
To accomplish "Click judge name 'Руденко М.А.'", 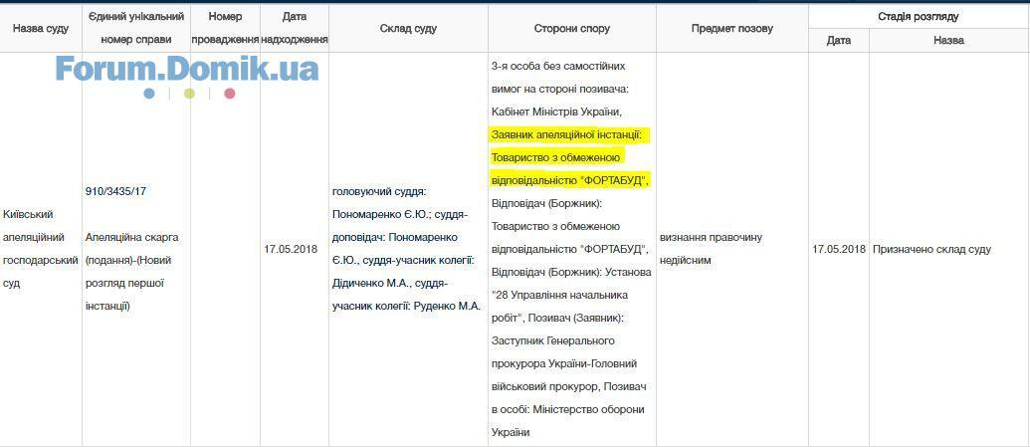I will [448, 306].
